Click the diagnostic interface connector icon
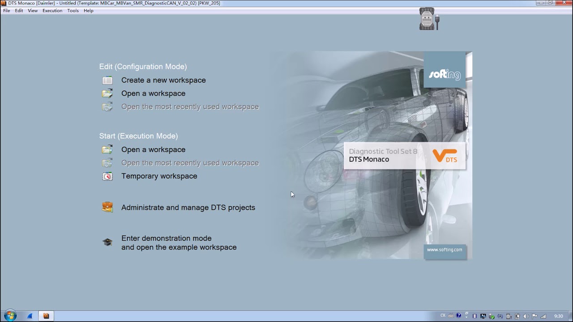This screenshot has height=322, width=573. (x=429, y=19)
